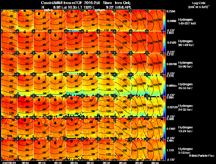The image size is (216, 164).
Task: Pick the color scale beside Hydrogen 24-35 keV
Action: tap(164, 107)
